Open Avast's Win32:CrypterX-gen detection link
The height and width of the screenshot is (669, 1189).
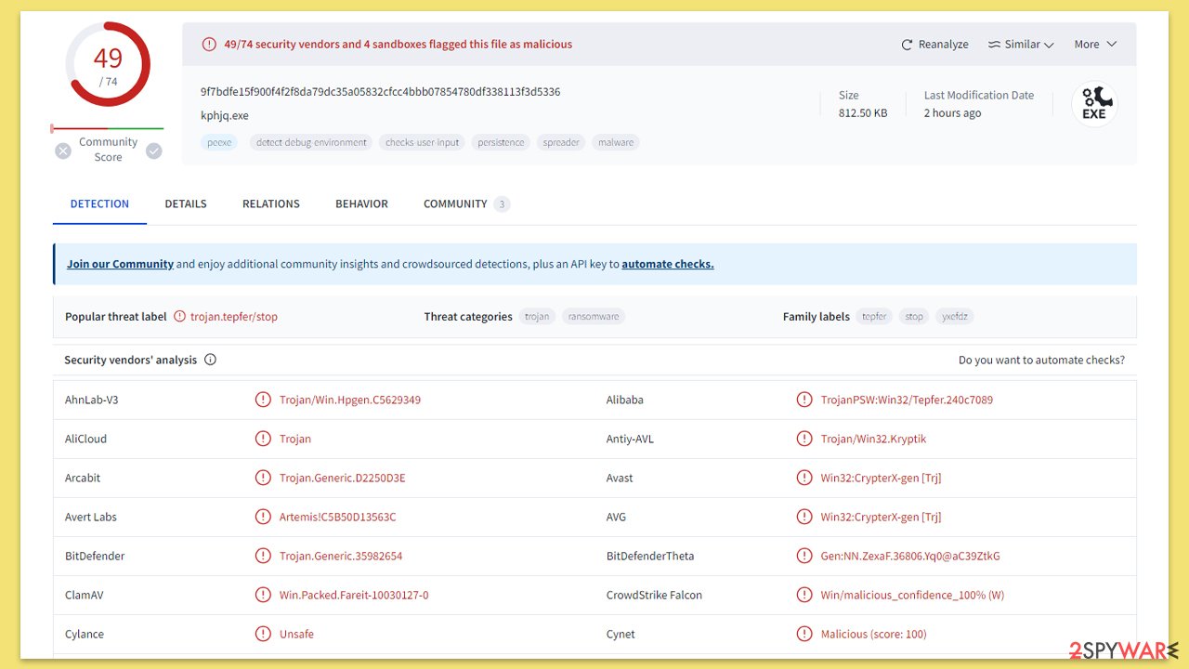880,478
